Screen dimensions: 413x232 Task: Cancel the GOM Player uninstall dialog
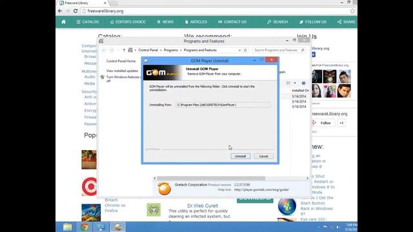[x=263, y=156]
